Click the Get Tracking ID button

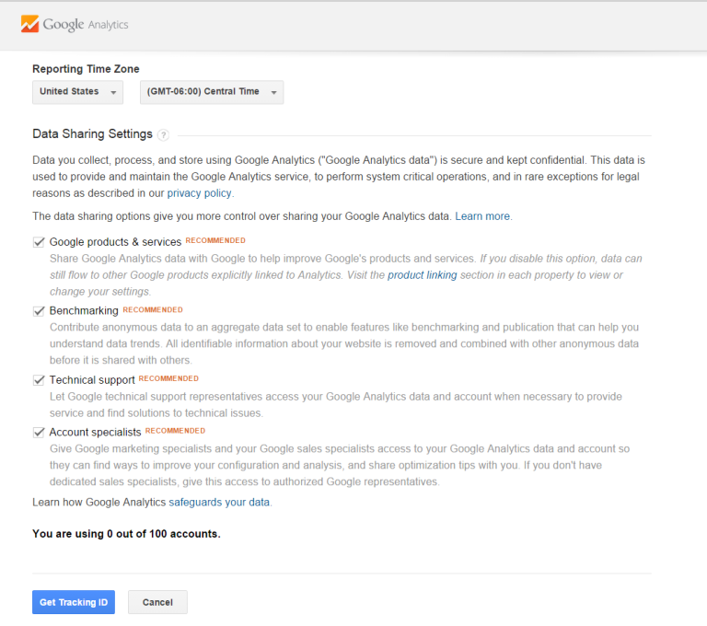click(74, 602)
